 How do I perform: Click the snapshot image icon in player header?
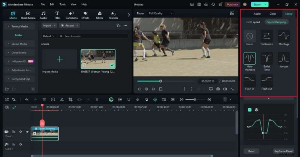pyautogui.click(x=232, y=13)
